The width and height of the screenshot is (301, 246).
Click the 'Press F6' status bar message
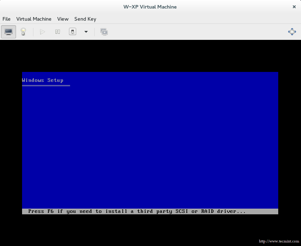[x=137, y=211]
